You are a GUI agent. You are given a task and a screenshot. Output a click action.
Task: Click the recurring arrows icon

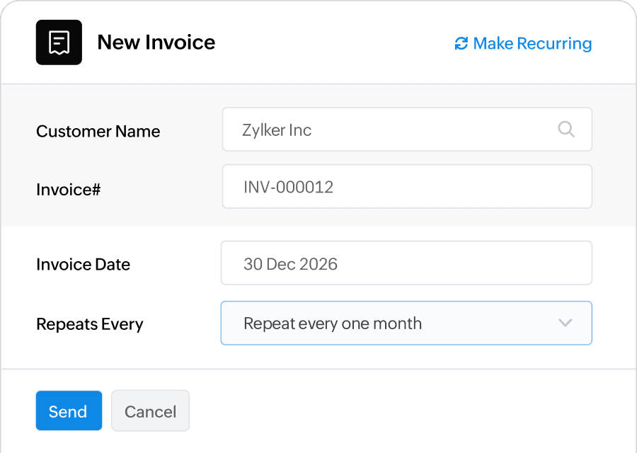tap(461, 43)
